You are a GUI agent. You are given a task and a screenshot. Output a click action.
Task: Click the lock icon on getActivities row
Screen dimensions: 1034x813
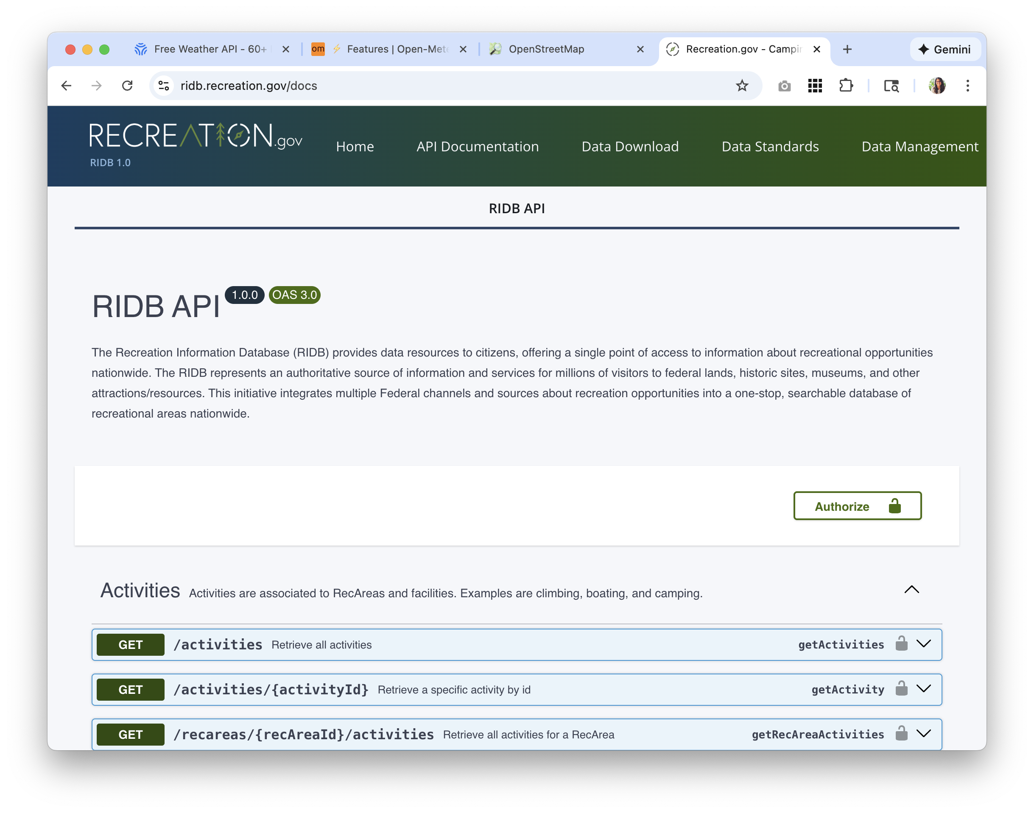(x=901, y=643)
